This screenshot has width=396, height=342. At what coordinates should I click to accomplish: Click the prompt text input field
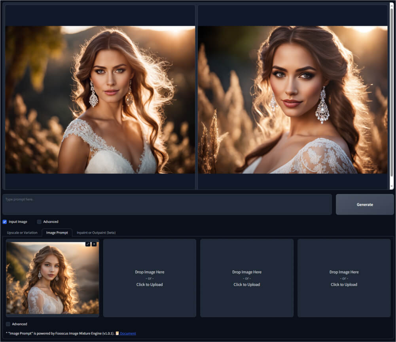167,204
